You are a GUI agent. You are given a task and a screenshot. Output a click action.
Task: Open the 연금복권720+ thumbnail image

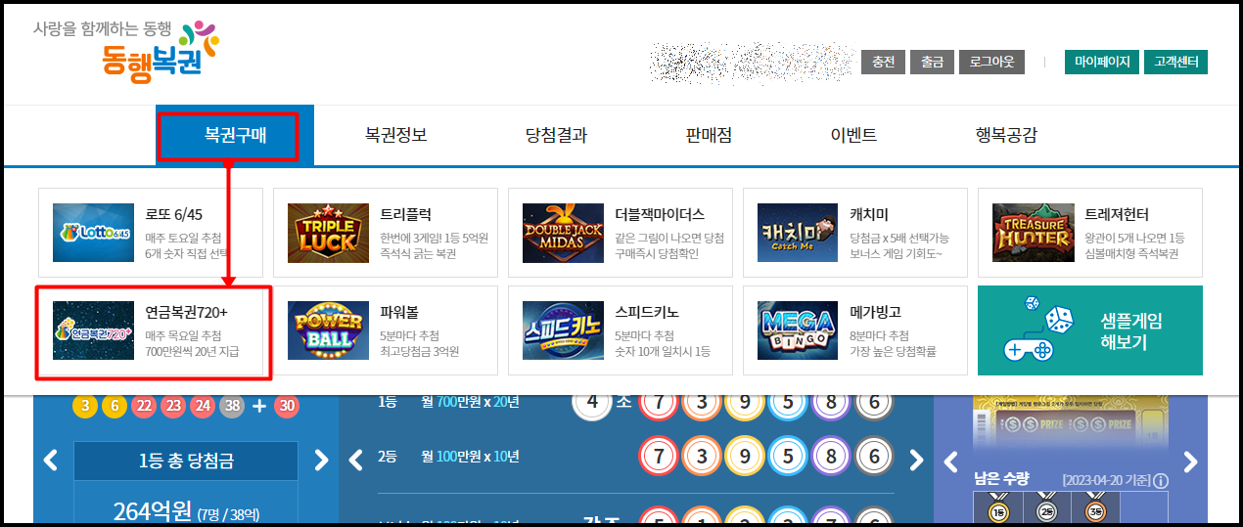(93, 330)
